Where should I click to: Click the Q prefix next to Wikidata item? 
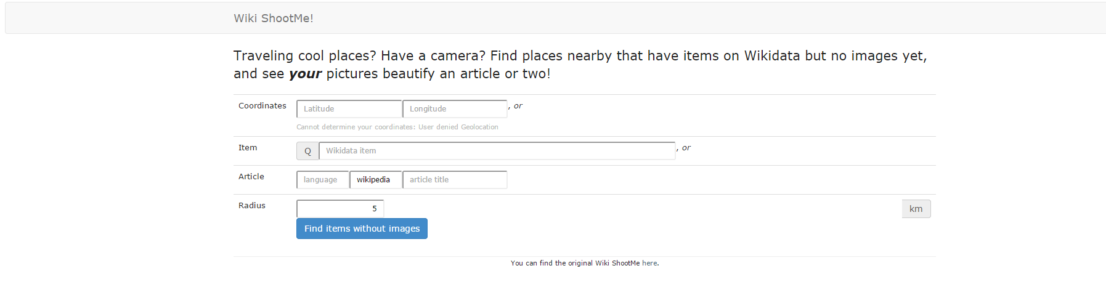tap(307, 151)
